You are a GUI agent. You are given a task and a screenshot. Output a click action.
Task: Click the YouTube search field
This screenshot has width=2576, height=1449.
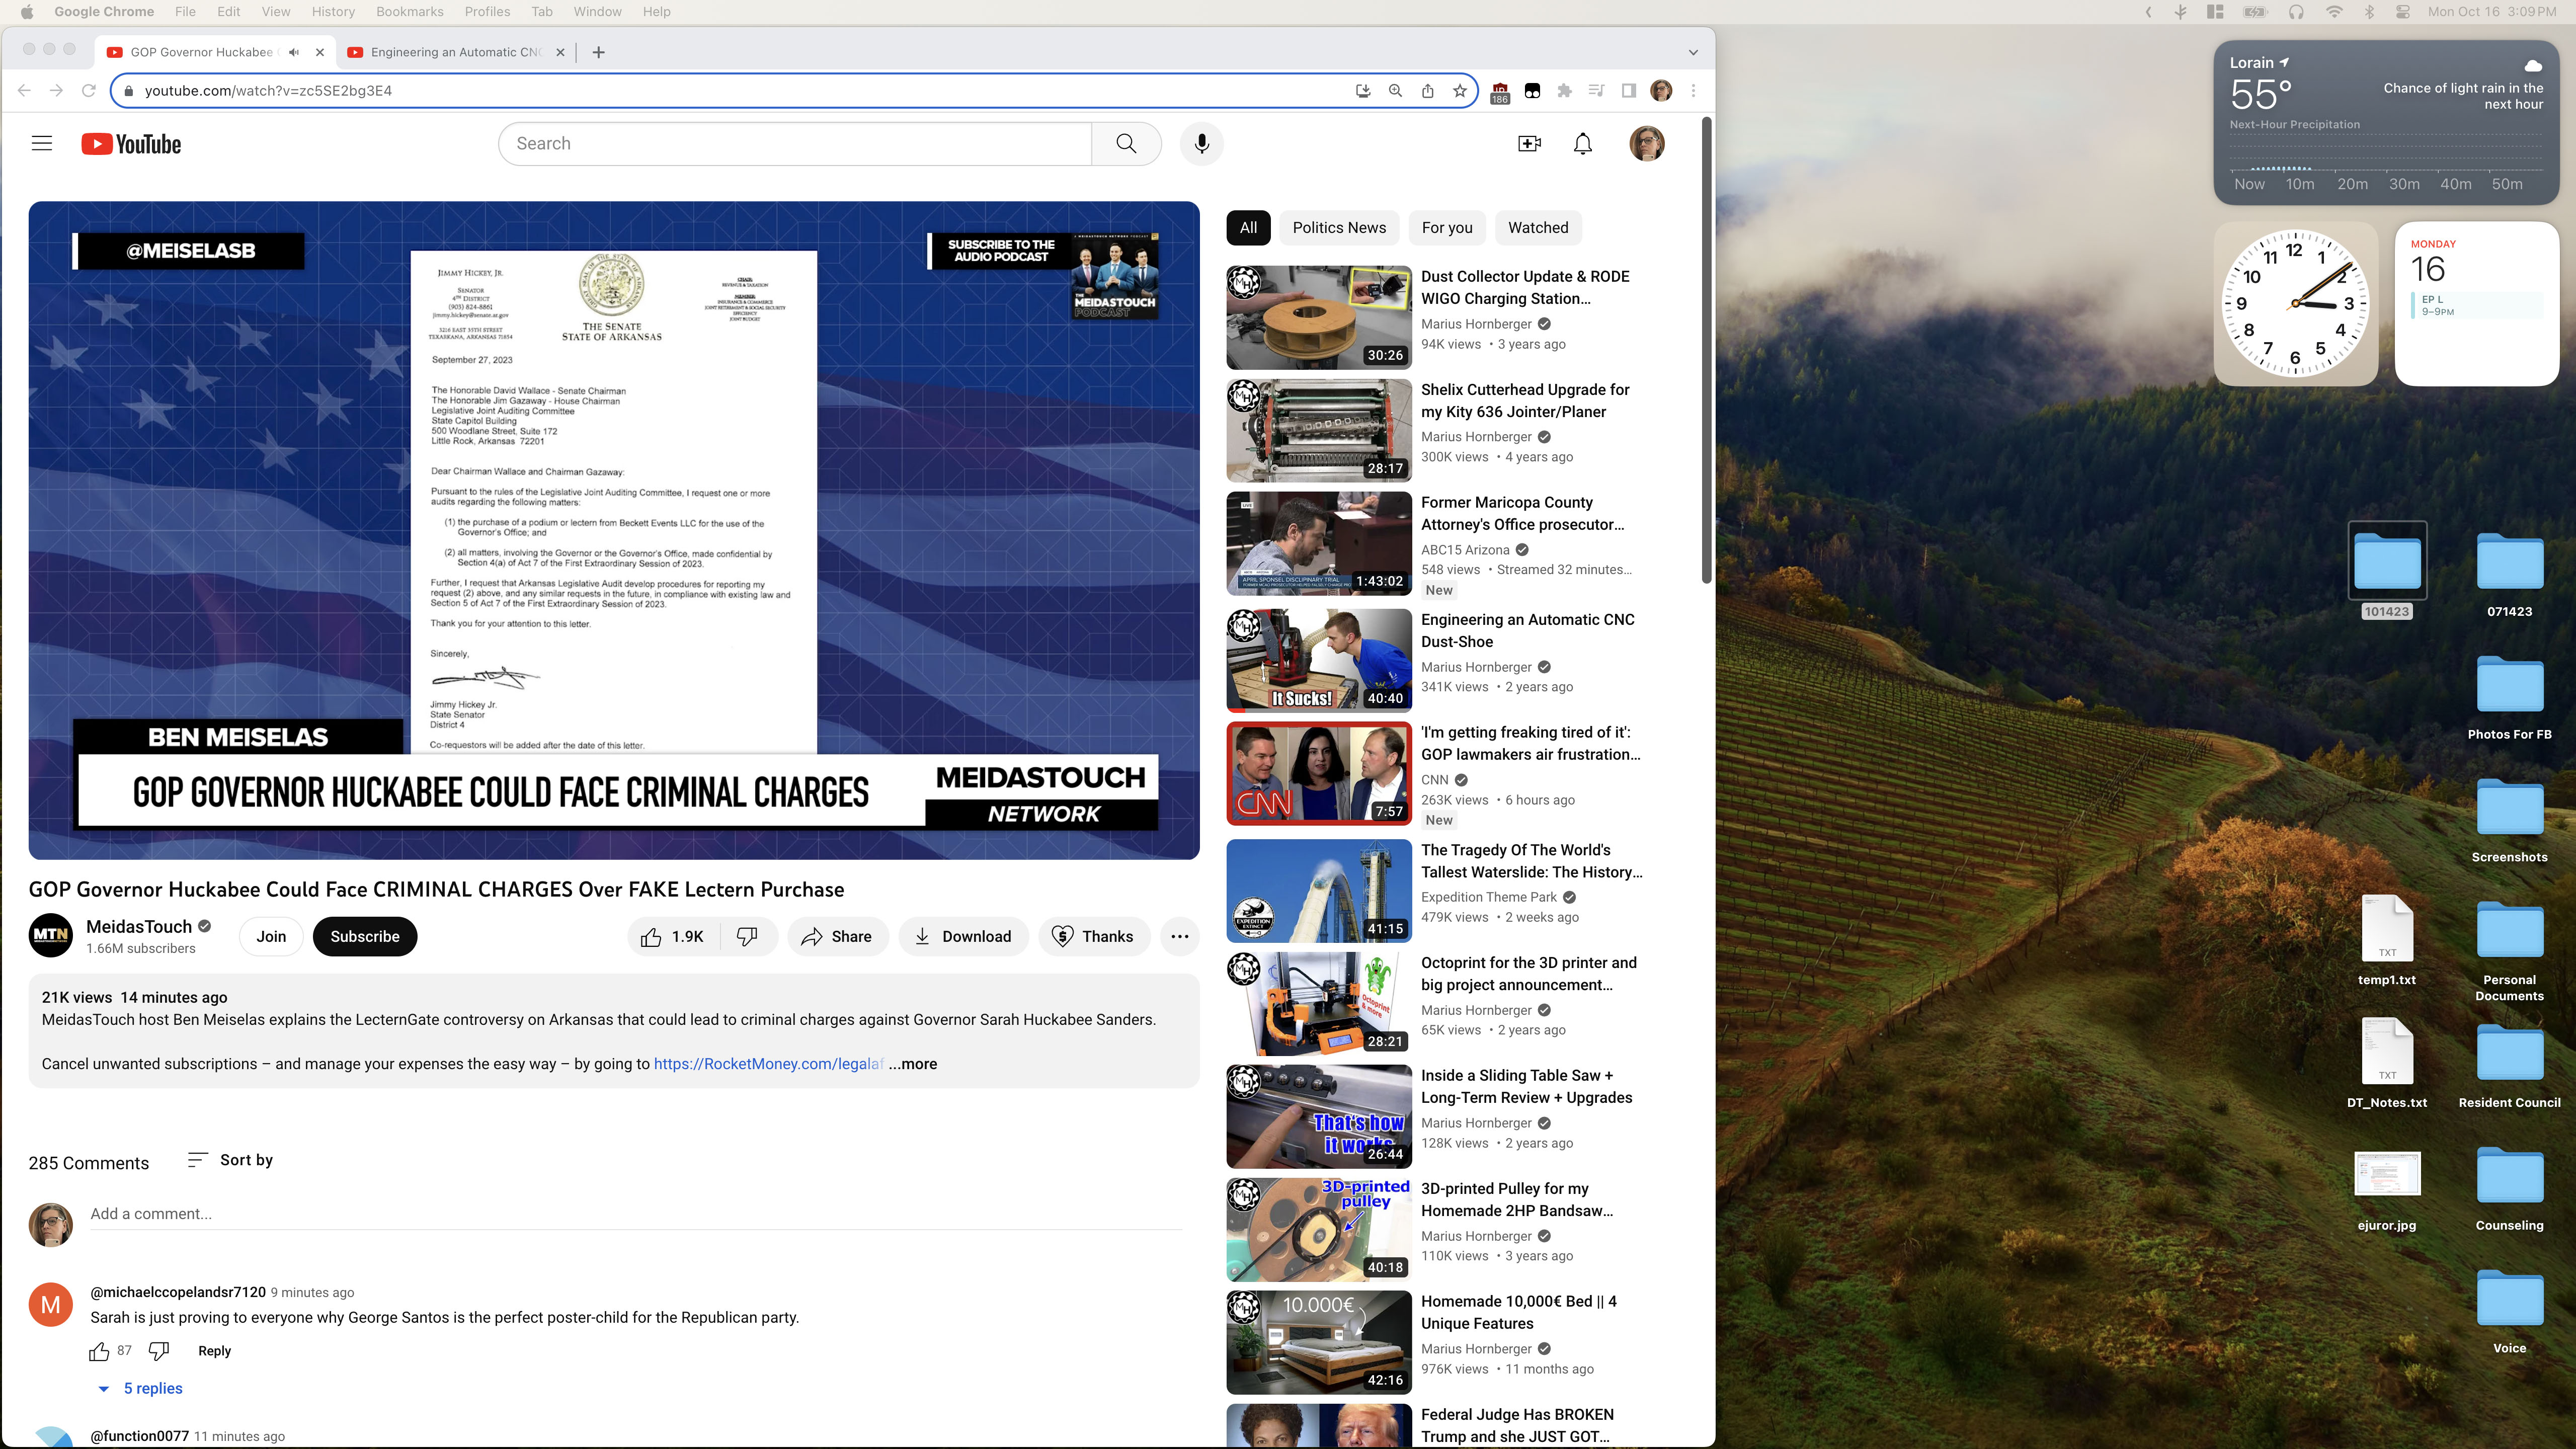795,144
